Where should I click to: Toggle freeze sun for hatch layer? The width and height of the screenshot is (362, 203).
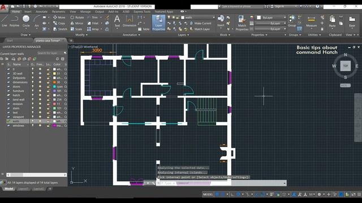40,95
